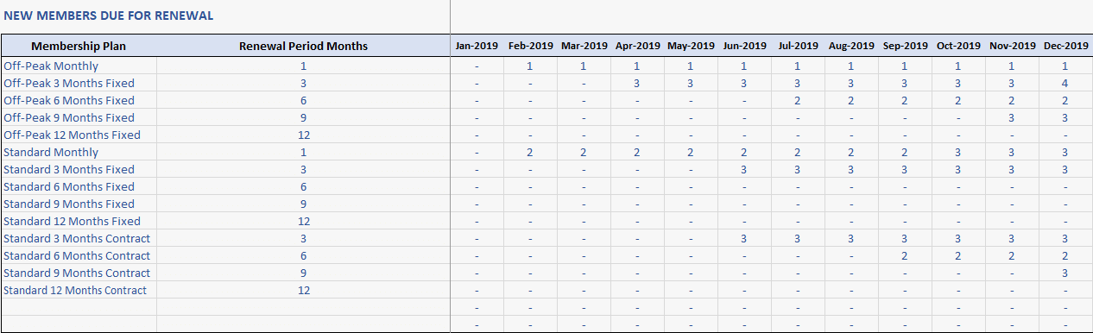1093x333 pixels.
Task: Select the Standard 6 Months Contract cell
Action: [x=79, y=255]
